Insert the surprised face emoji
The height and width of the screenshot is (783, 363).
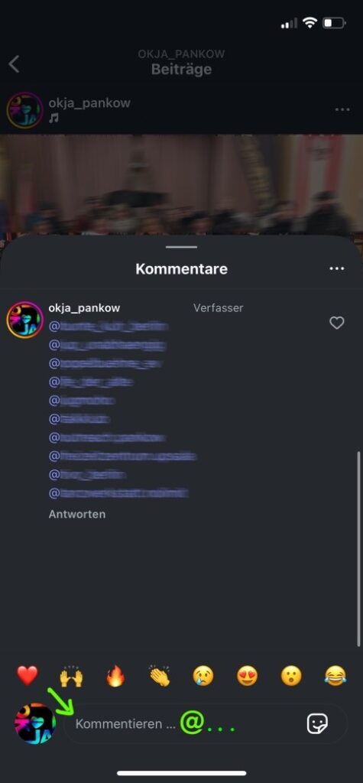(x=291, y=676)
